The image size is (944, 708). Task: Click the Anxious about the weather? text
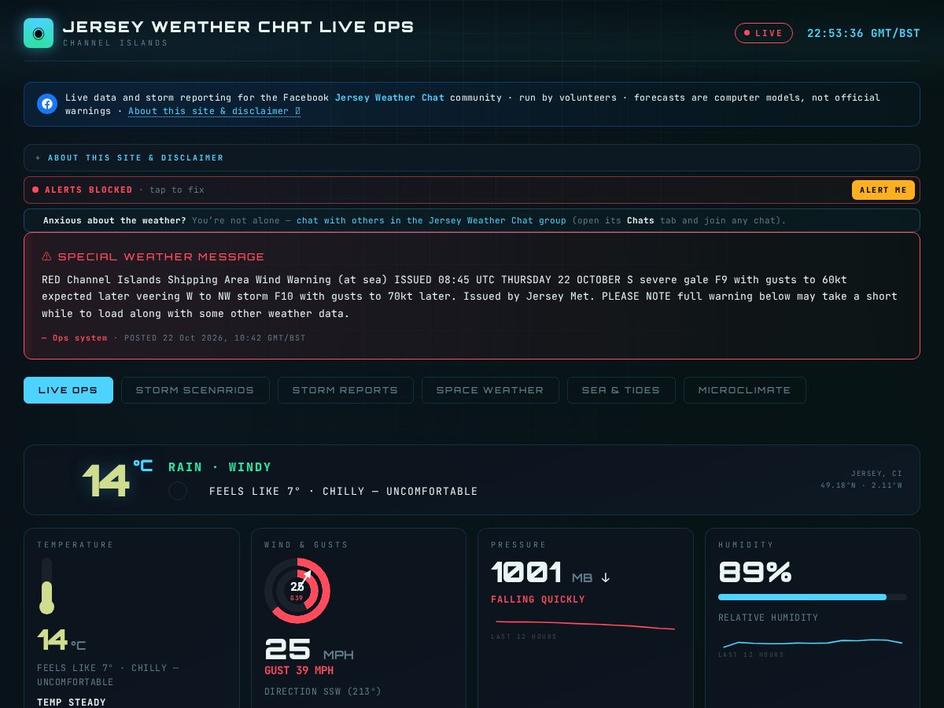[x=115, y=220]
